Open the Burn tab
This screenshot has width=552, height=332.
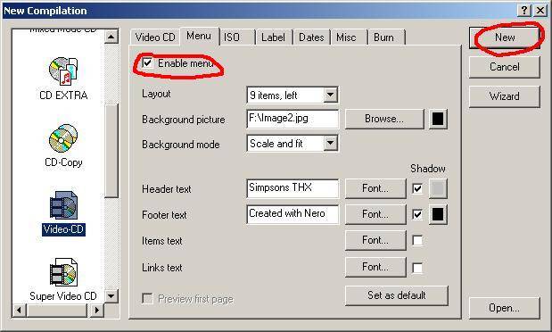tap(386, 37)
